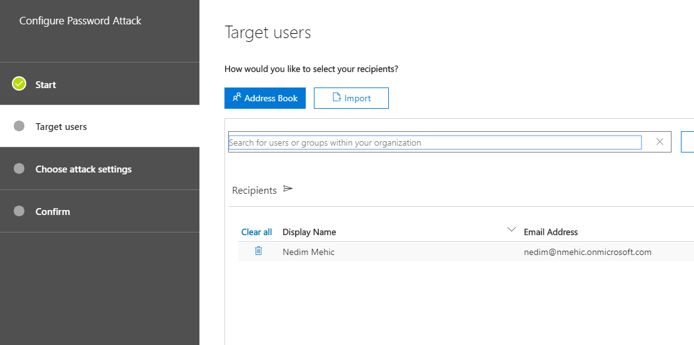Expand the chevron next to Display Name

coord(511,229)
